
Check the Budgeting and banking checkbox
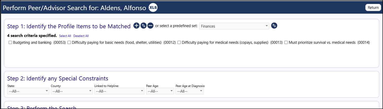[x=10, y=42]
